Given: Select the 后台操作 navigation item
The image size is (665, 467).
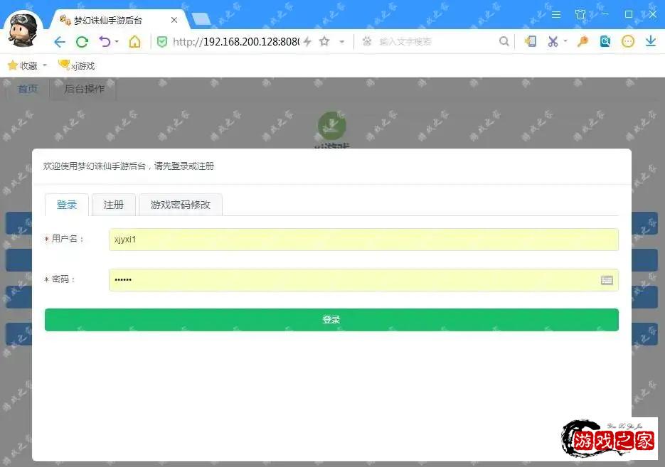Looking at the screenshot, I should [x=83, y=89].
